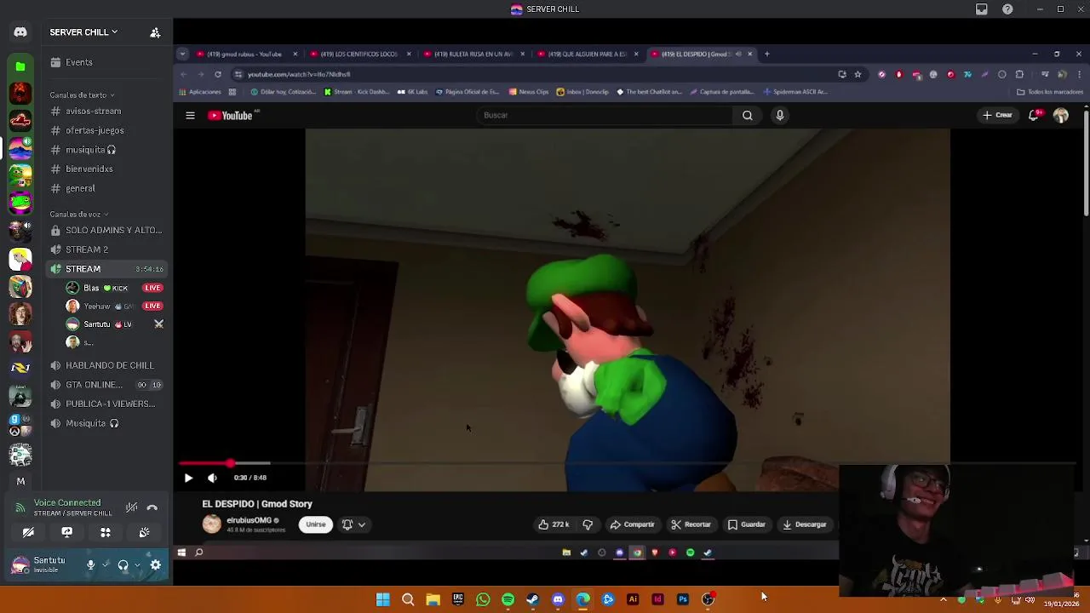Open Discord user settings gear
Viewport: 1090px width, 613px height.
[156, 564]
